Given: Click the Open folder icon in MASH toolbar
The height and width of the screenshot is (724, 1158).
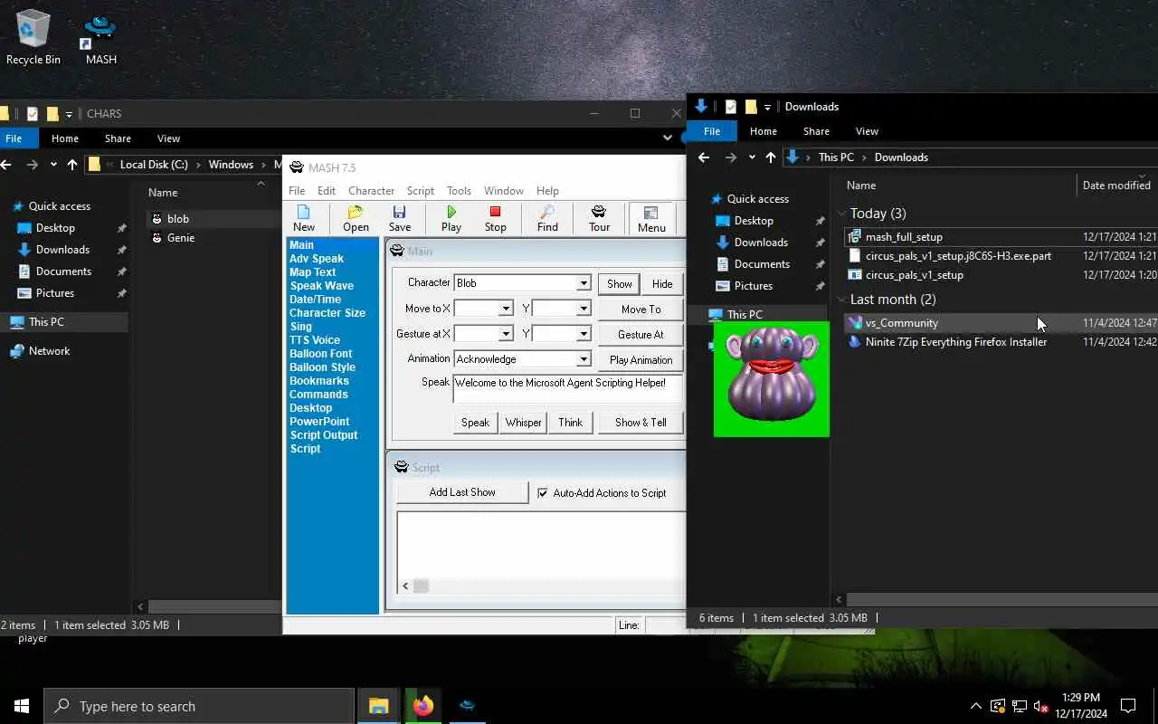Looking at the screenshot, I should tap(356, 218).
